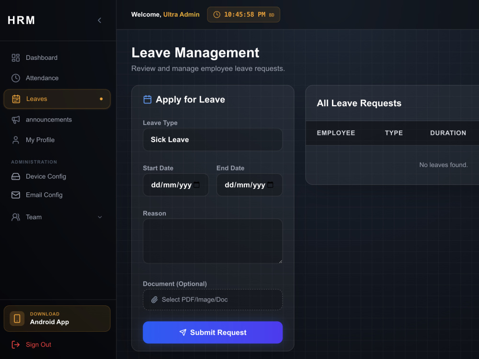This screenshot has height=359, width=479.
Task: Click the Android phone icon in Download card
Action: (x=17, y=318)
